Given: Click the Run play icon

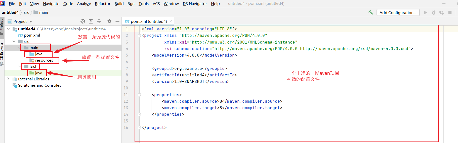Looking at the screenshot, I should pyautogui.click(x=425, y=13).
